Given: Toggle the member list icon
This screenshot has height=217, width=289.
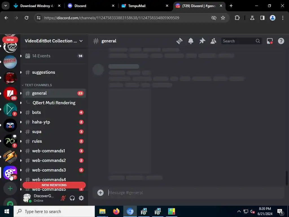Looking at the screenshot, I should click(x=213, y=41).
